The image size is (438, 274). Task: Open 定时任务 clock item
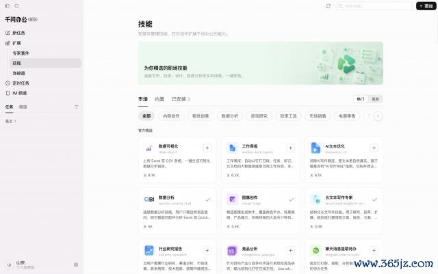(x=17, y=83)
